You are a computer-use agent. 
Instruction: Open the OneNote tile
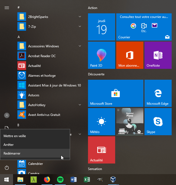click(158, 55)
